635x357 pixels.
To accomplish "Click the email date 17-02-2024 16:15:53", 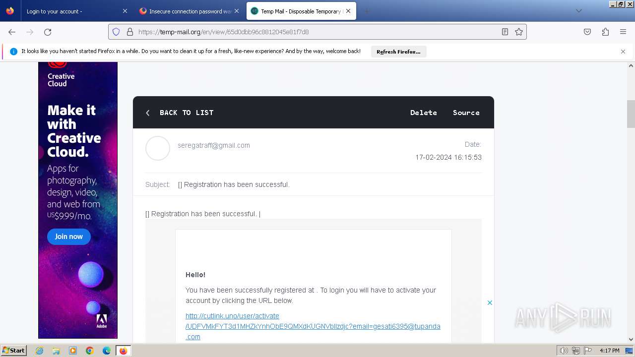I will coord(448,157).
